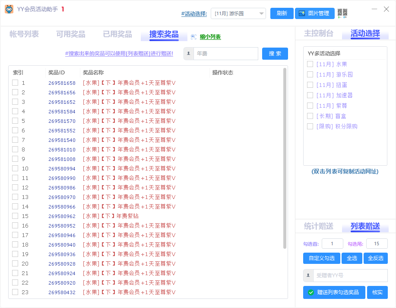Tick the [11月] 紫尊 activity checkbox
Image resolution: width=396 pixels, height=308 pixels.
tap(310, 106)
